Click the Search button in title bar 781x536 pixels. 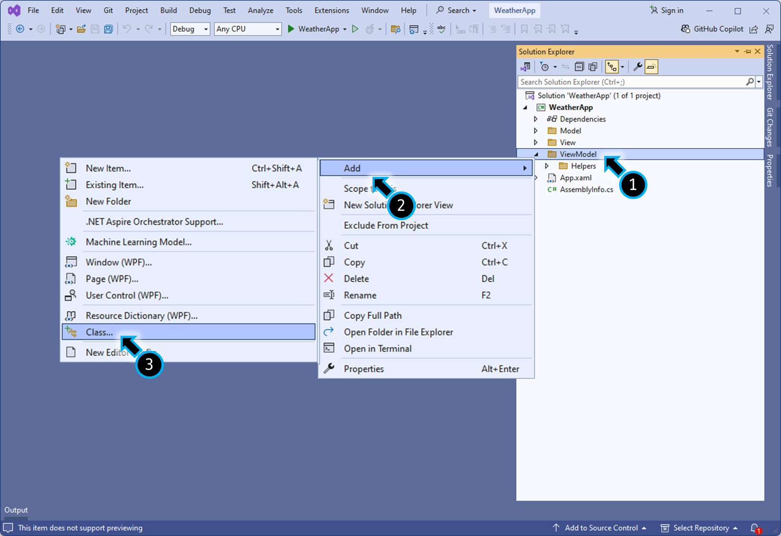pyautogui.click(x=456, y=10)
